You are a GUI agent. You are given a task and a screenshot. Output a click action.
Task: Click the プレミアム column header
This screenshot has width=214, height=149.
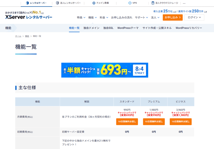click(x=154, y=102)
